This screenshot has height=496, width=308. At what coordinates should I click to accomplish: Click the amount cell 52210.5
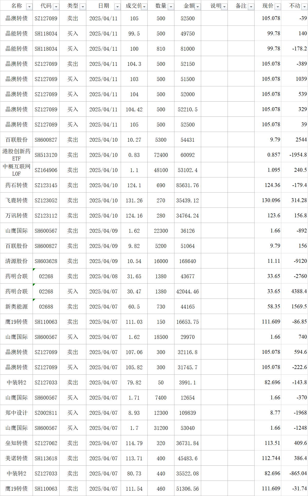(188, 109)
